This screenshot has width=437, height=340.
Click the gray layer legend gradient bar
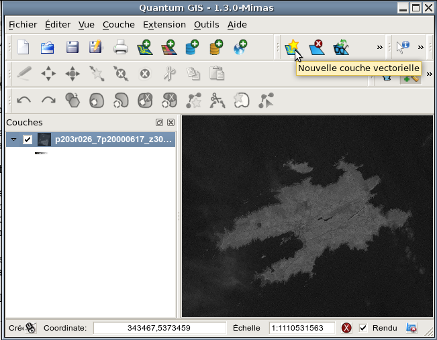[41, 154]
